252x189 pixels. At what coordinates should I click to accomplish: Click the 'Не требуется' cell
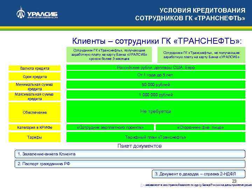[156, 111]
